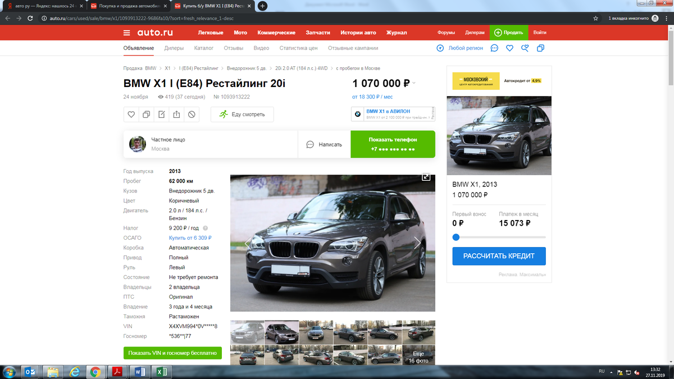Go back in browser

tap(7, 18)
